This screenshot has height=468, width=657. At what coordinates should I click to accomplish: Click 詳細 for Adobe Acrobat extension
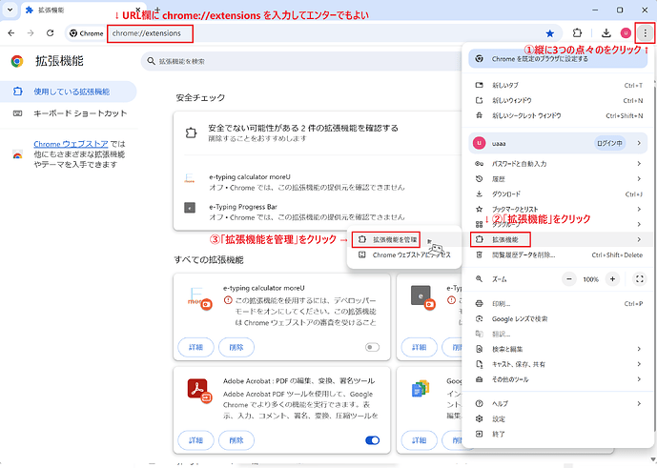pos(196,440)
